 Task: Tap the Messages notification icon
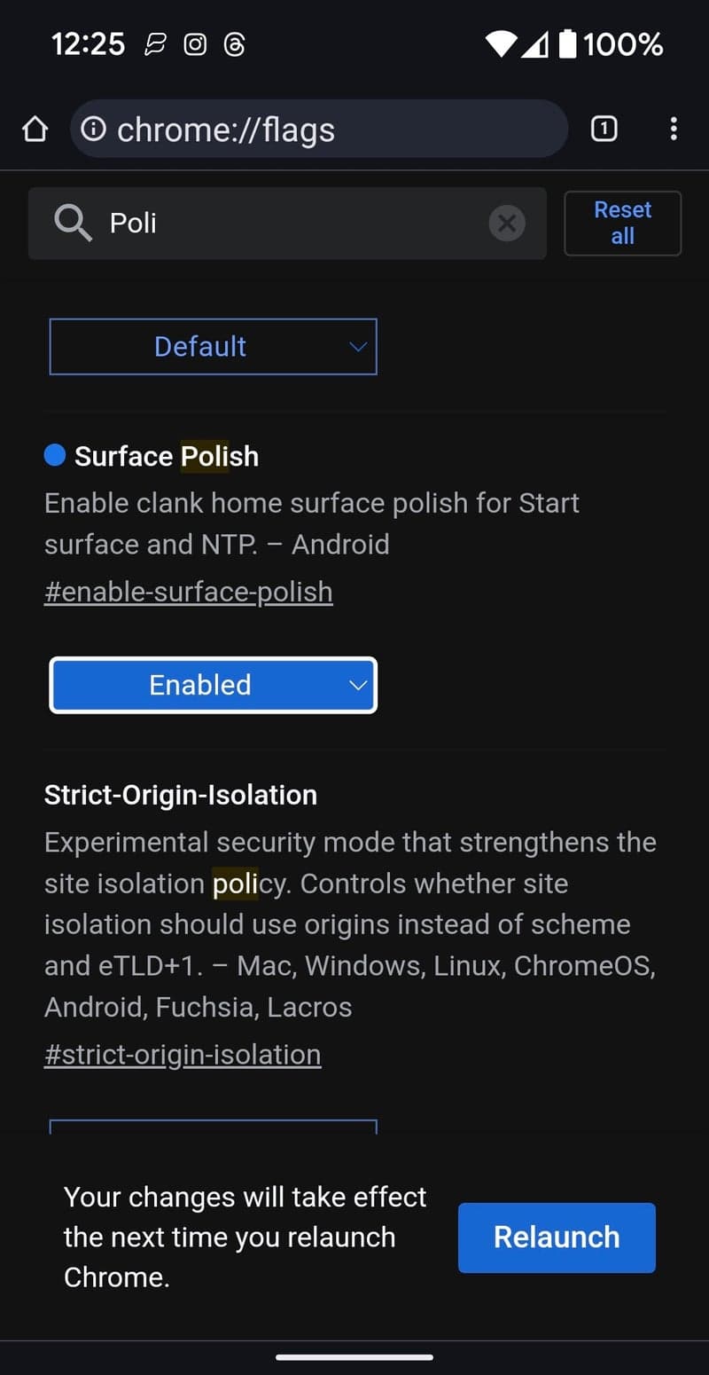pyautogui.click(x=155, y=43)
